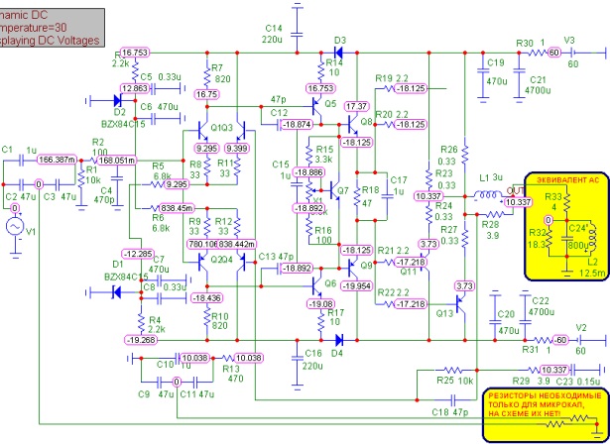
Task: Select the R18 47 resistor symbol
Action: point(357,196)
